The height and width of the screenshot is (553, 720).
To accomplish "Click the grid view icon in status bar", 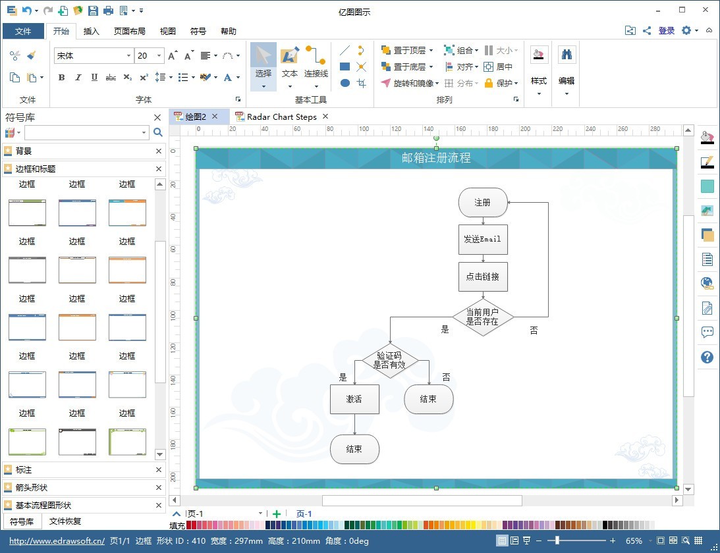I will [698, 540].
